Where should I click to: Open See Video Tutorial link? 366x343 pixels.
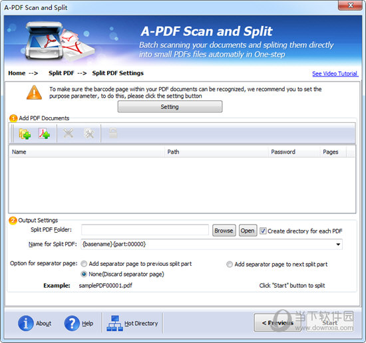[335, 74]
